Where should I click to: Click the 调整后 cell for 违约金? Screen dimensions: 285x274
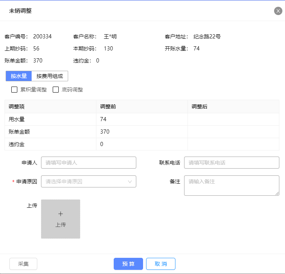click(233, 144)
